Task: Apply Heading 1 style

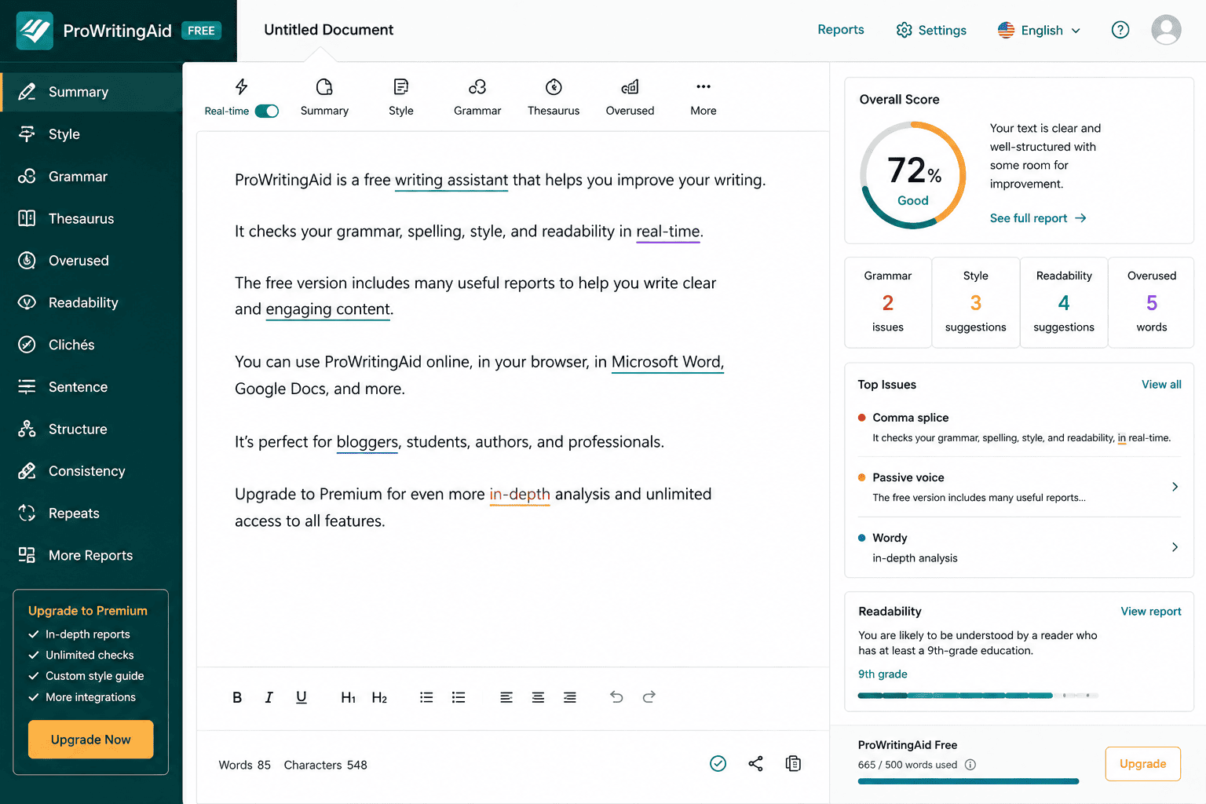Action: pyautogui.click(x=349, y=697)
